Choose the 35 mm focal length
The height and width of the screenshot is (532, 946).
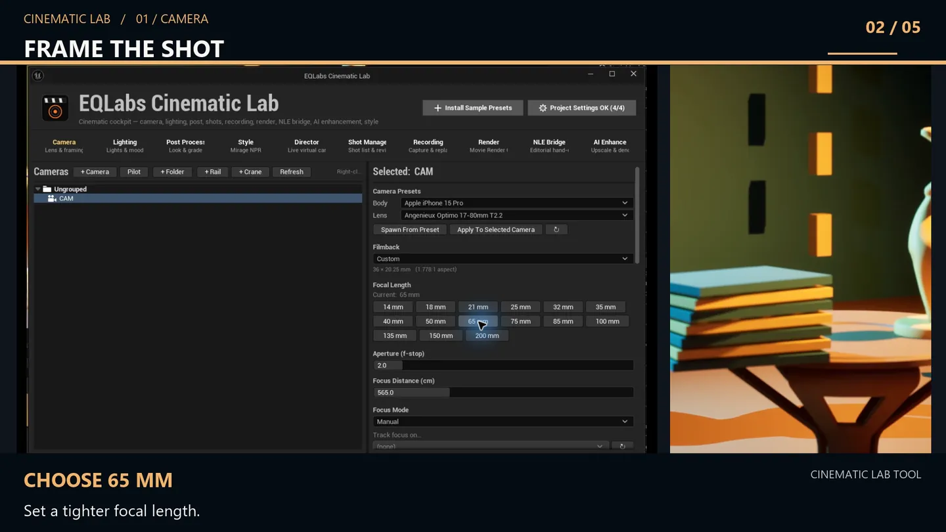(x=606, y=307)
